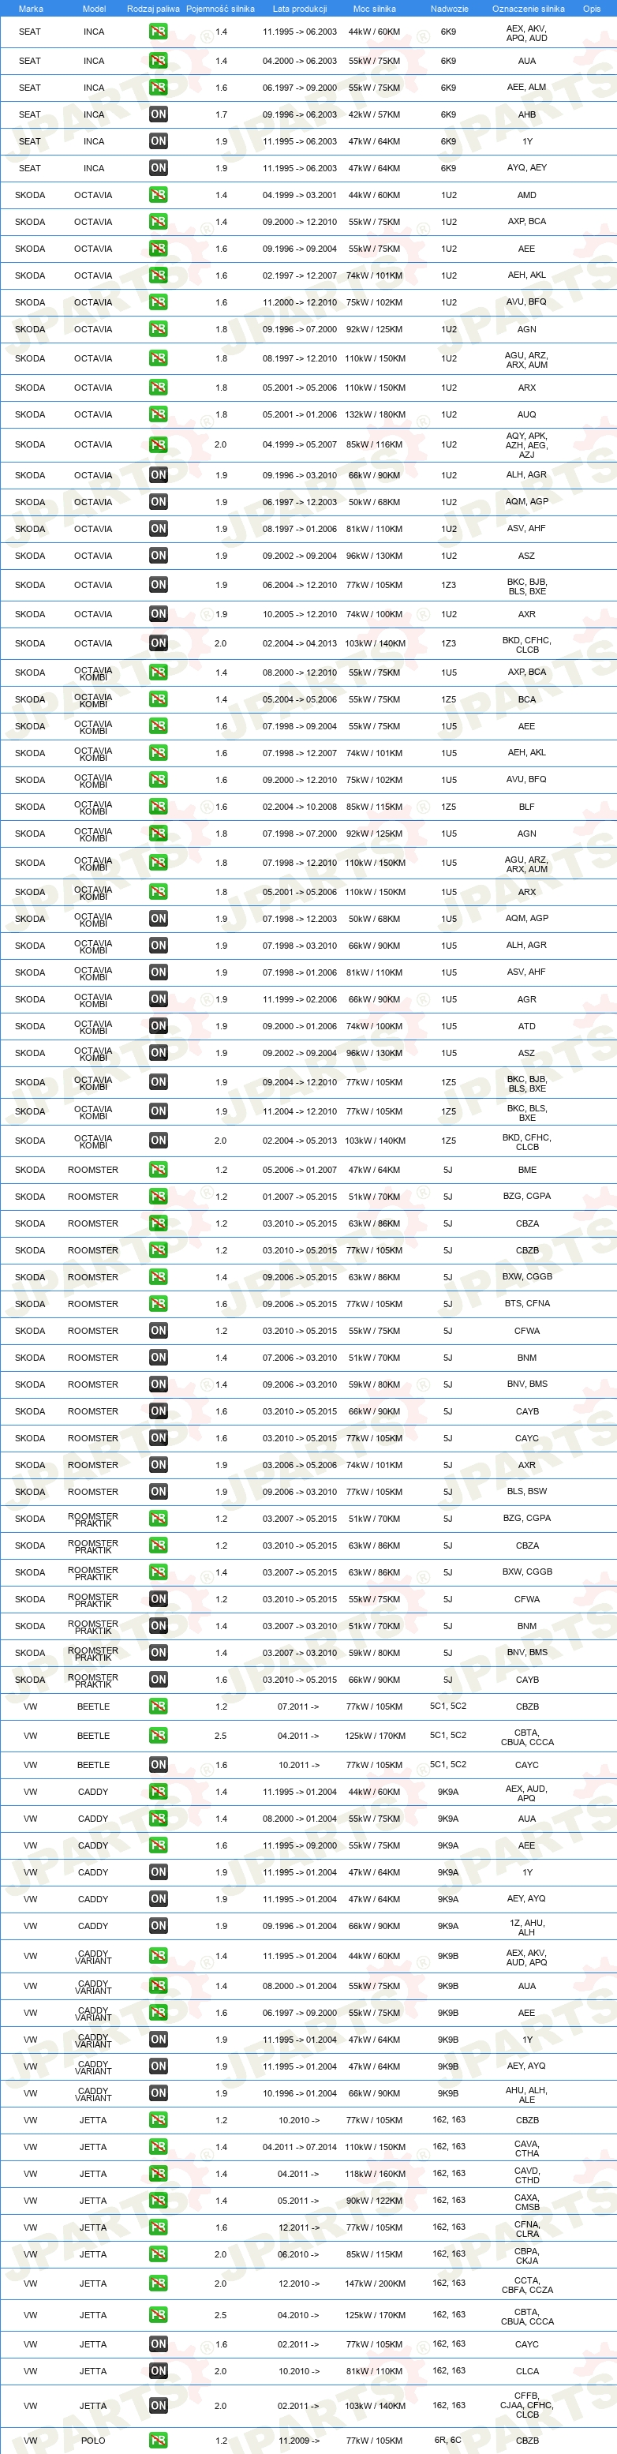Click petrol icon in JETTA CAVA, CTHA row

158,2147
